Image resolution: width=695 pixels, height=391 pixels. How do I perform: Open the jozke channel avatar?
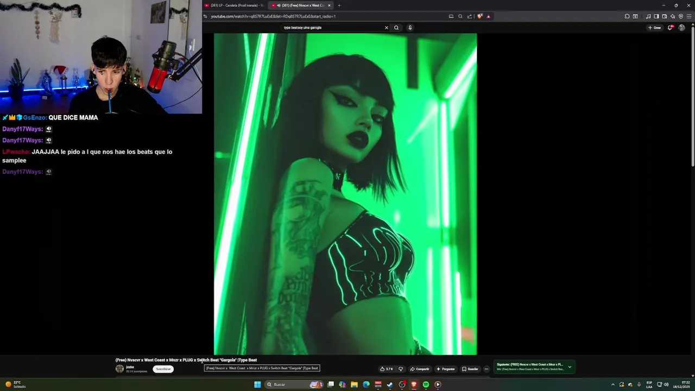[x=119, y=369]
